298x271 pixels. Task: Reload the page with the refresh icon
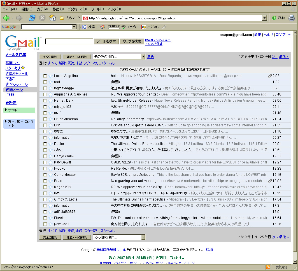click(32, 18)
